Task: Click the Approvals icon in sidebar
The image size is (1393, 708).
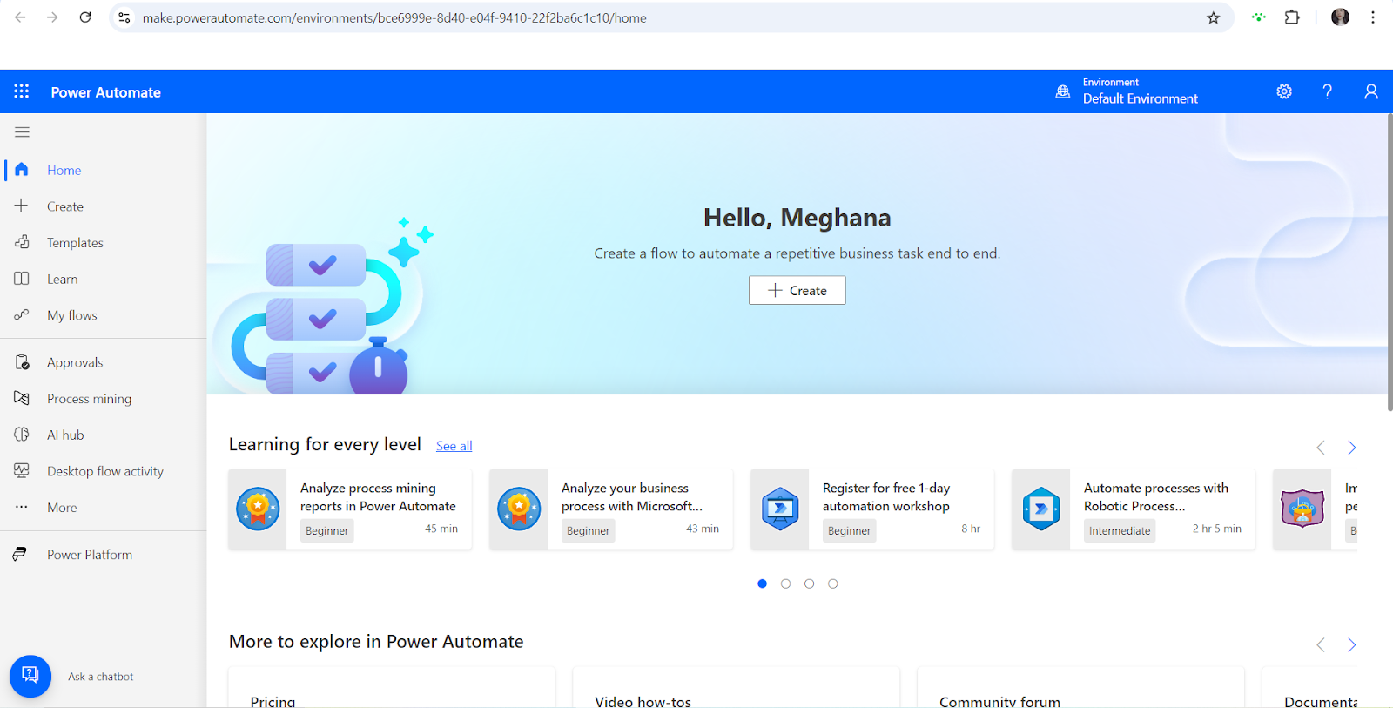Action: point(22,362)
